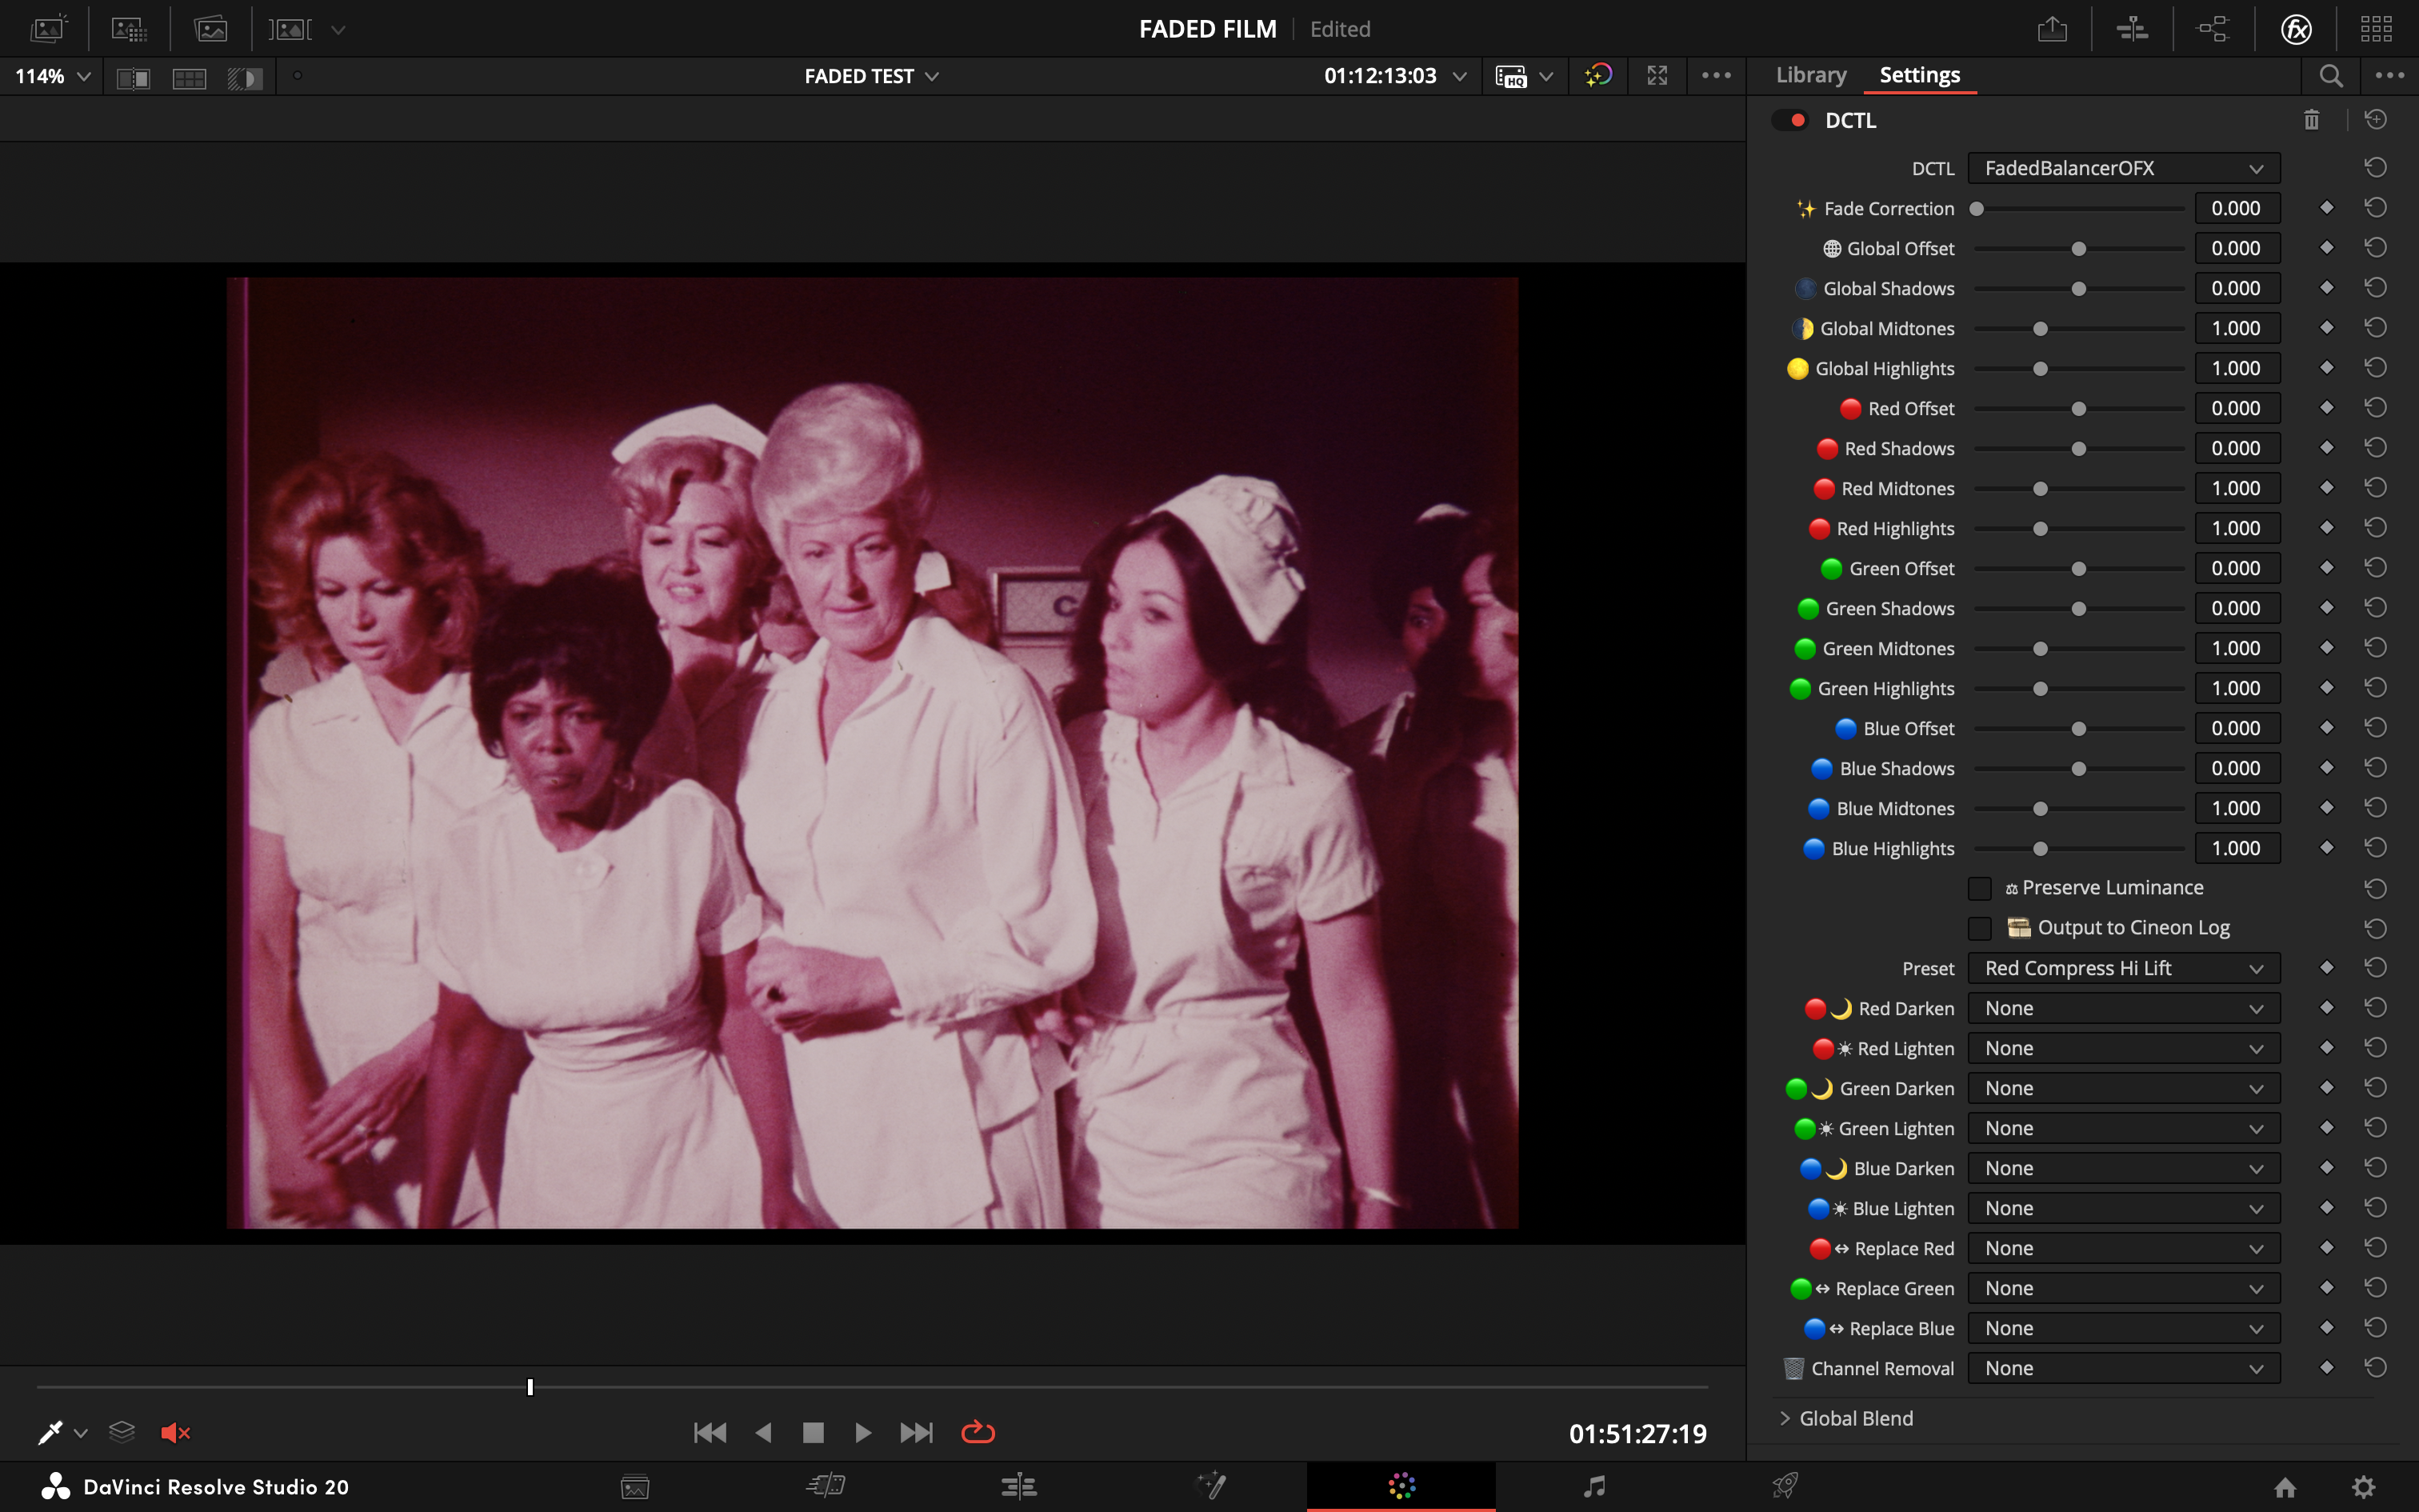The height and width of the screenshot is (1512, 2419).
Task: Disable the DCTL effect toggle
Action: coord(1789,120)
